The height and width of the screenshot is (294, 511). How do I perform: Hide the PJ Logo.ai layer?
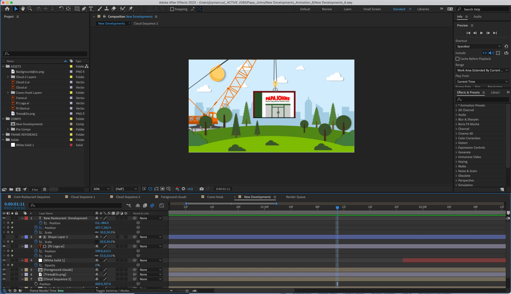point(4,246)
